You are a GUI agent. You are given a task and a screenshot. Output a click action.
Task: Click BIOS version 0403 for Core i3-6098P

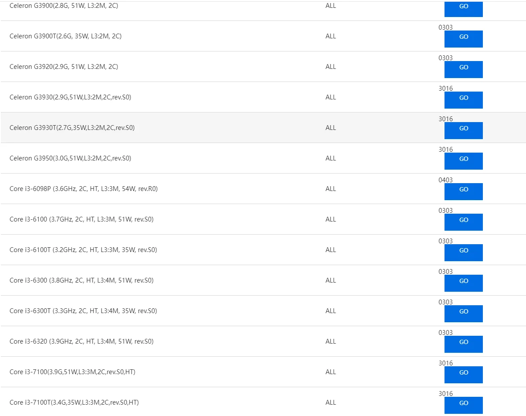click(445, 180)
